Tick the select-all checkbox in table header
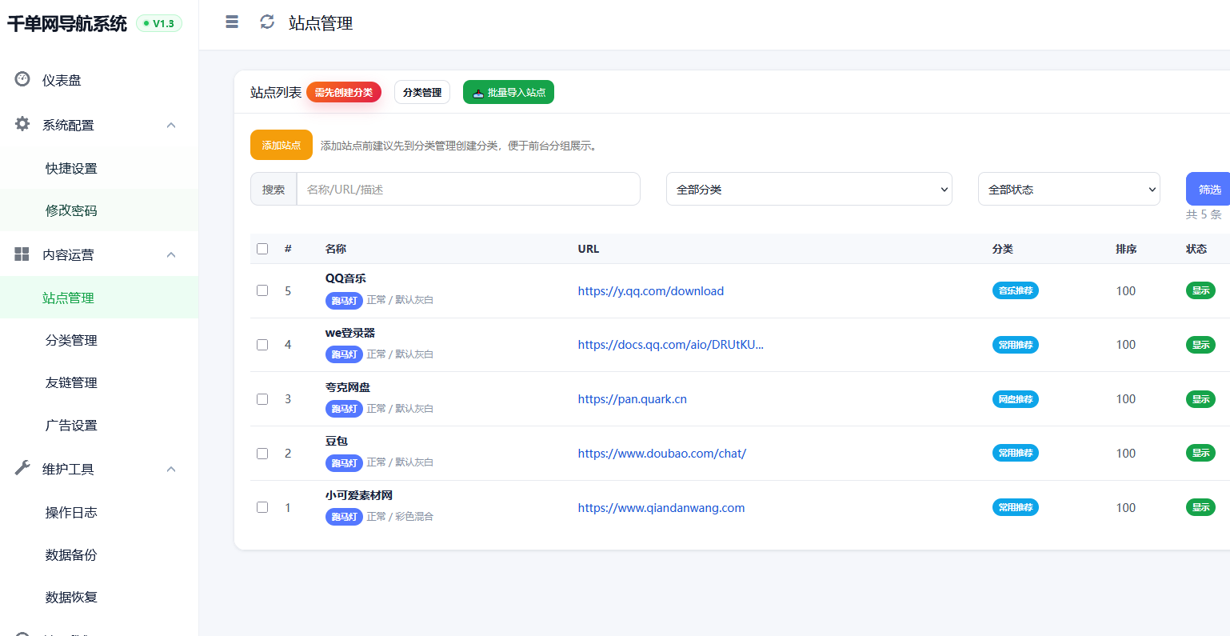The width and height of the screenshot is (1230, 636). (262, 249)
